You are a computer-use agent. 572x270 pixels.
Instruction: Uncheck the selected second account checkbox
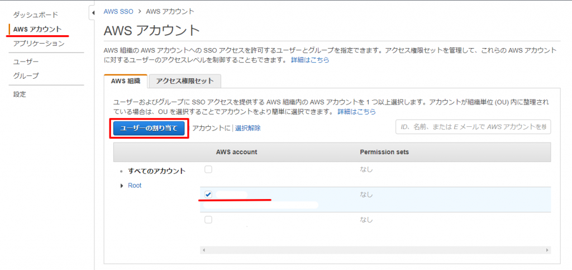pos(208,195)
